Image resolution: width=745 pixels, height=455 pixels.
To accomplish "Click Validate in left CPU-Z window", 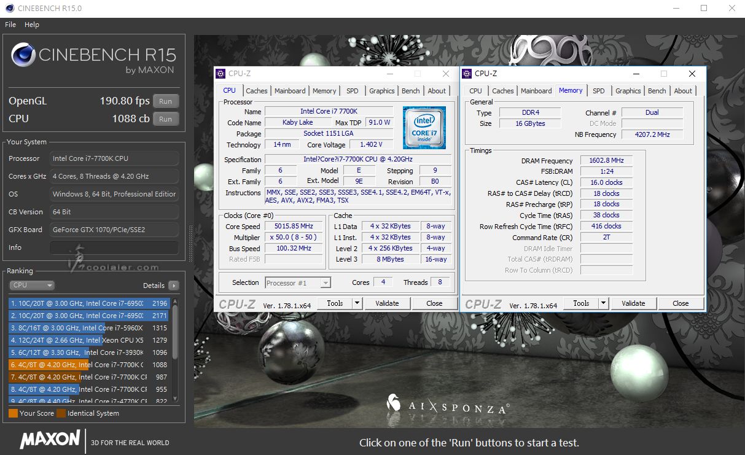I will (x=387, y=303).
